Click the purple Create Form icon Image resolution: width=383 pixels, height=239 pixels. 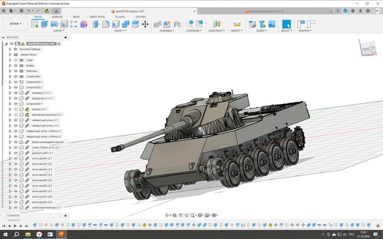point(83,24)
